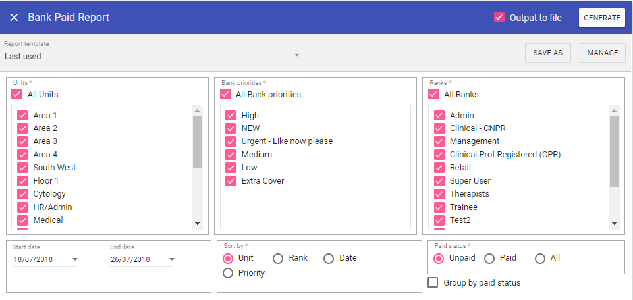Screen dimensions: 633x300
Task: Uncheck the All Units checkbox
Action: 17,95
